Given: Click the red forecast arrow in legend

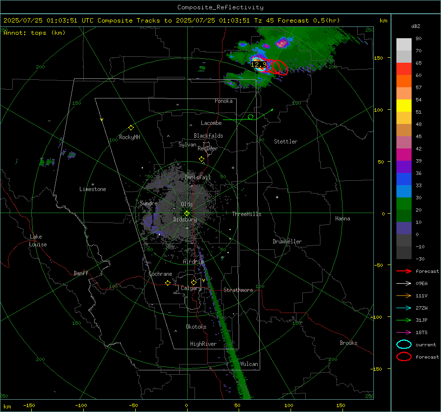Looking at the screenshot, I should pos(404,271).
